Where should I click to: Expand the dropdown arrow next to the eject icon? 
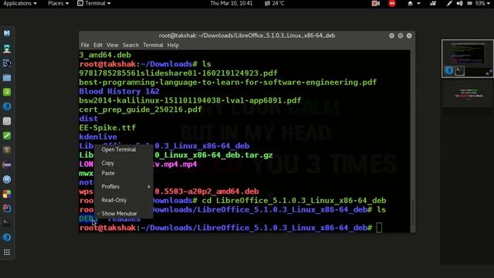pos(418,3)
